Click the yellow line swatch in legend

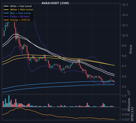click(x=6, y=10)
